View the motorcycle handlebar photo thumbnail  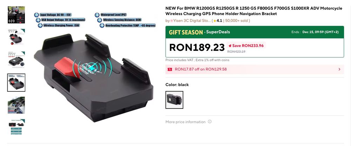(16, 105)
